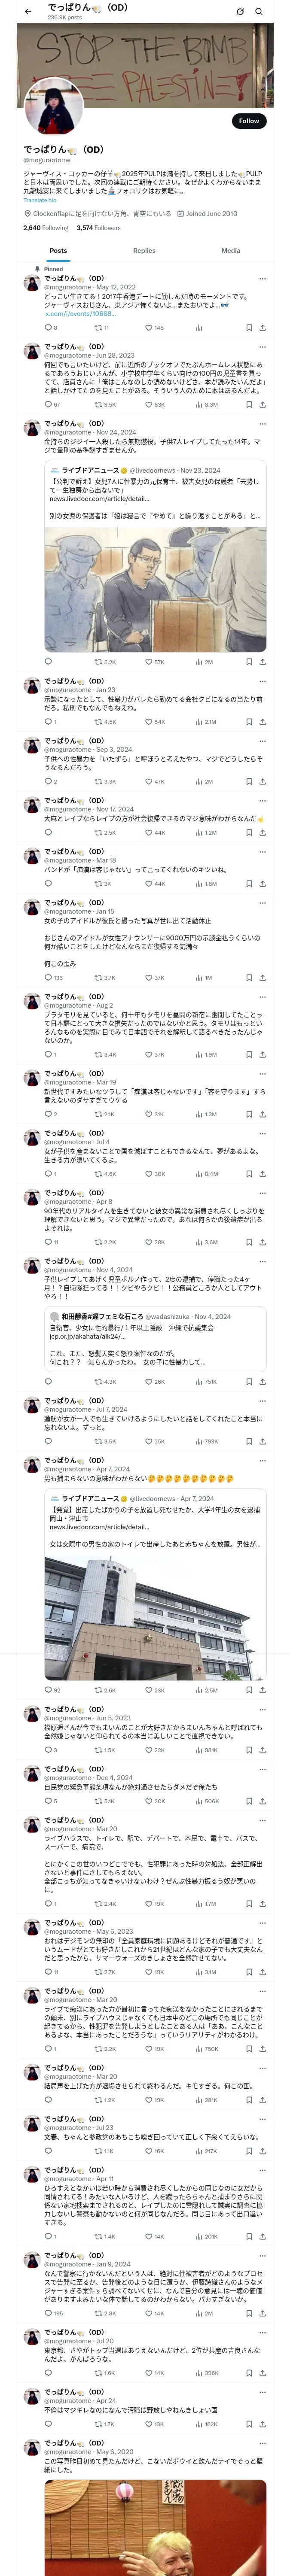Open more options on the Jan 23 post
The image size is (290, 2576).
[263, 681]
